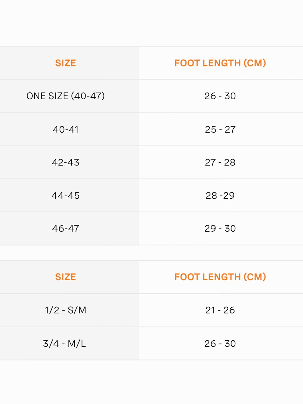Select the 40-41 size cell
This screenshot has width=303, height=404.
pyautogui.click(x=66, y=129)
